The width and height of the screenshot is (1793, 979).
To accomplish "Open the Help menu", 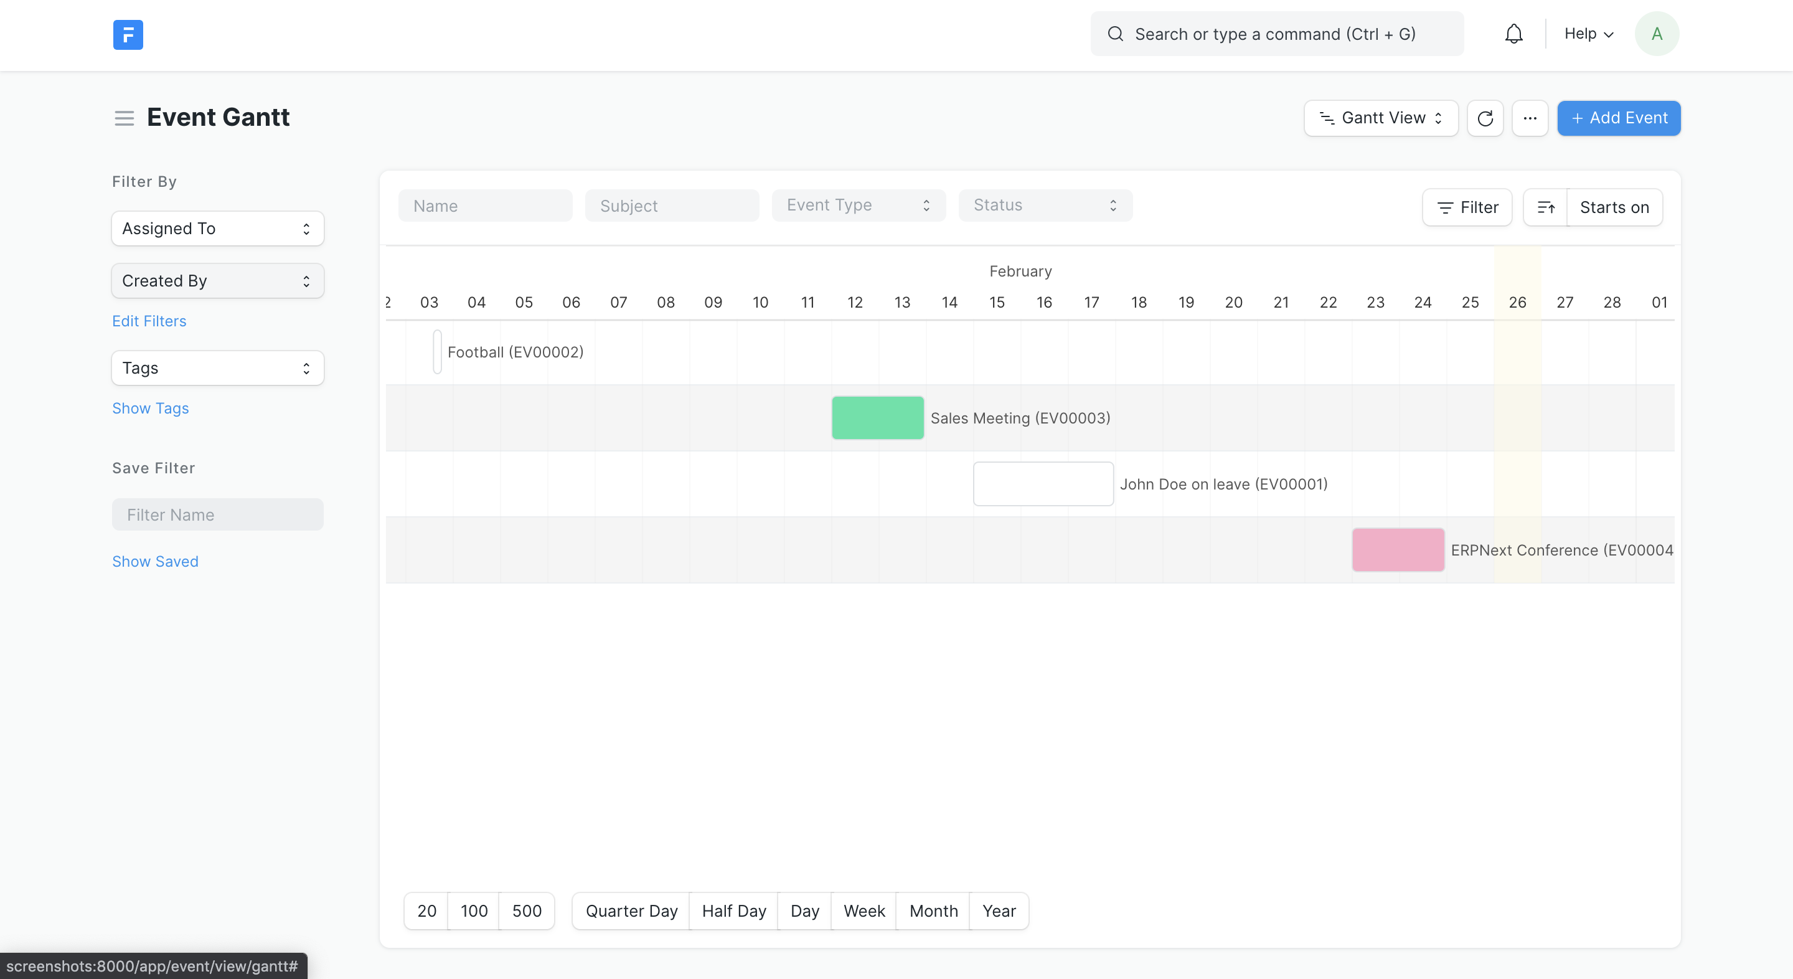I will click(1588, 34).
